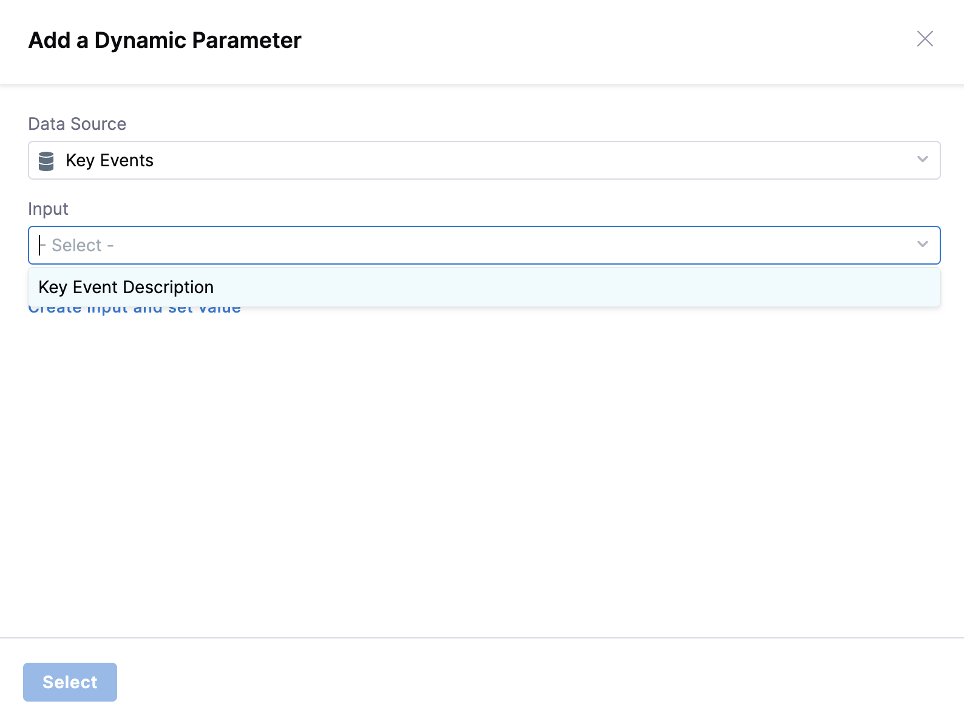The height and width of the screenshot is (721, 964).
Task: Click the Input field label
Action: click(48, 209)
